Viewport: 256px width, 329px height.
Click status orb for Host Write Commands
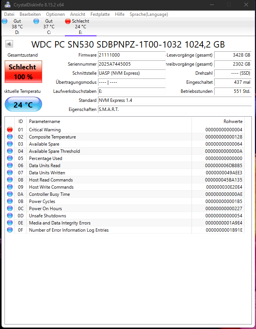tap(10, 187)
